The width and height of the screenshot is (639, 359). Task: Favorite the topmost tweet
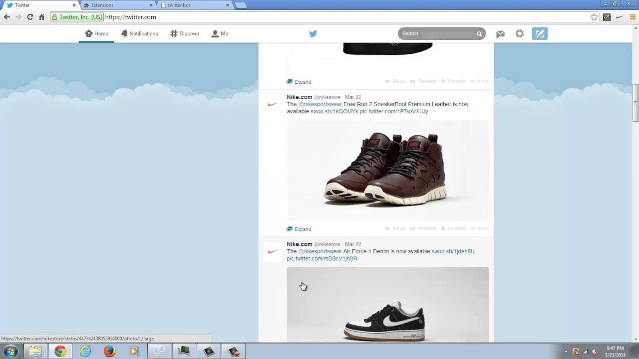[453, 81]
